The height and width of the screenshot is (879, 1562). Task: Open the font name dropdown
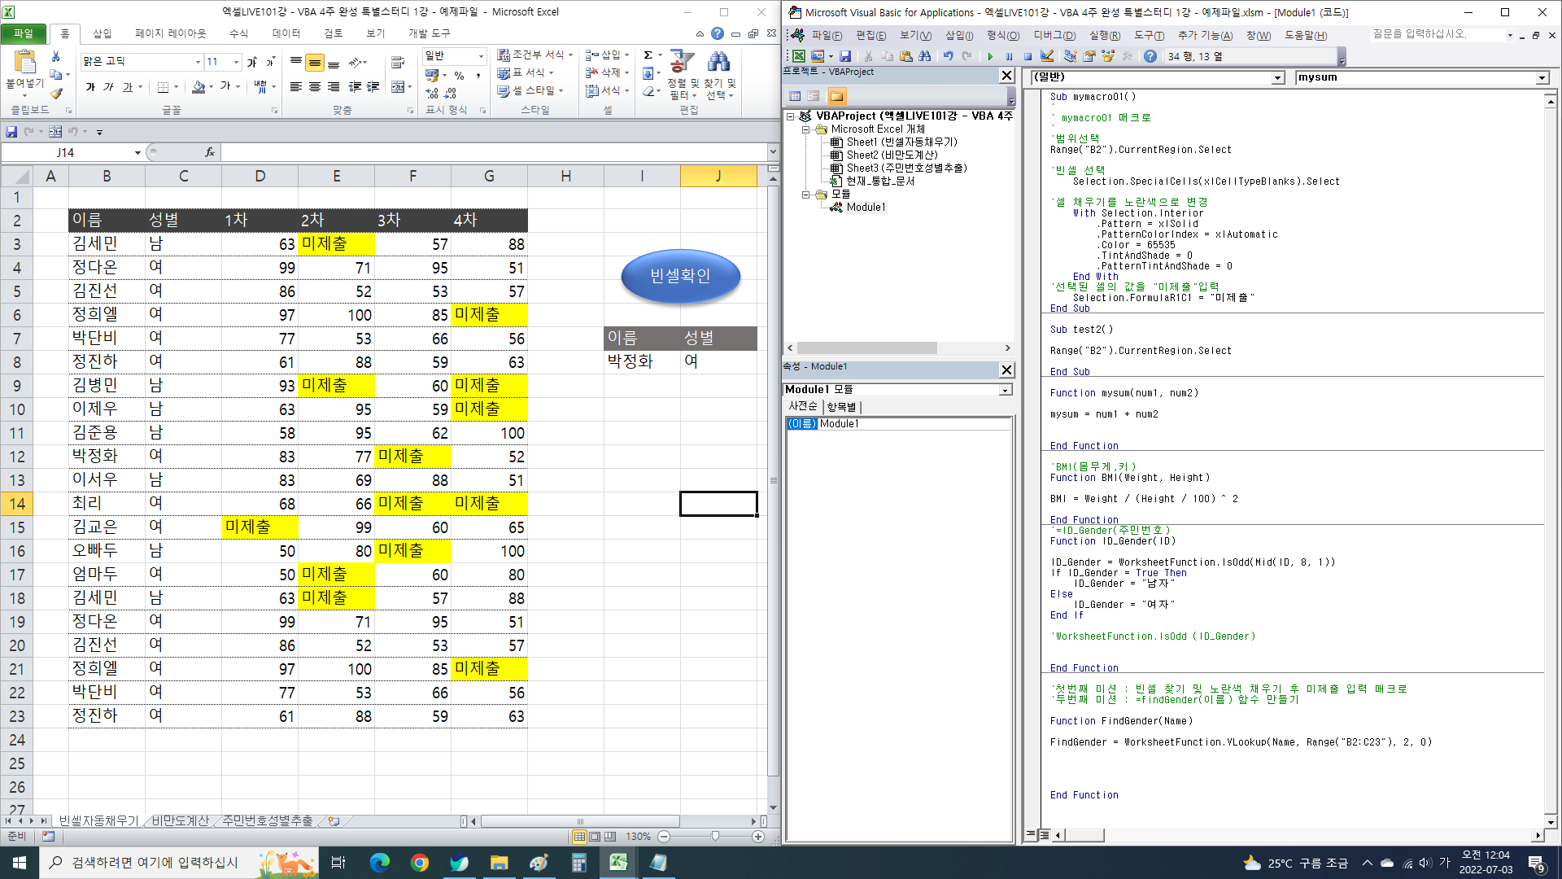pyautogui.click(x=198, y=62)
